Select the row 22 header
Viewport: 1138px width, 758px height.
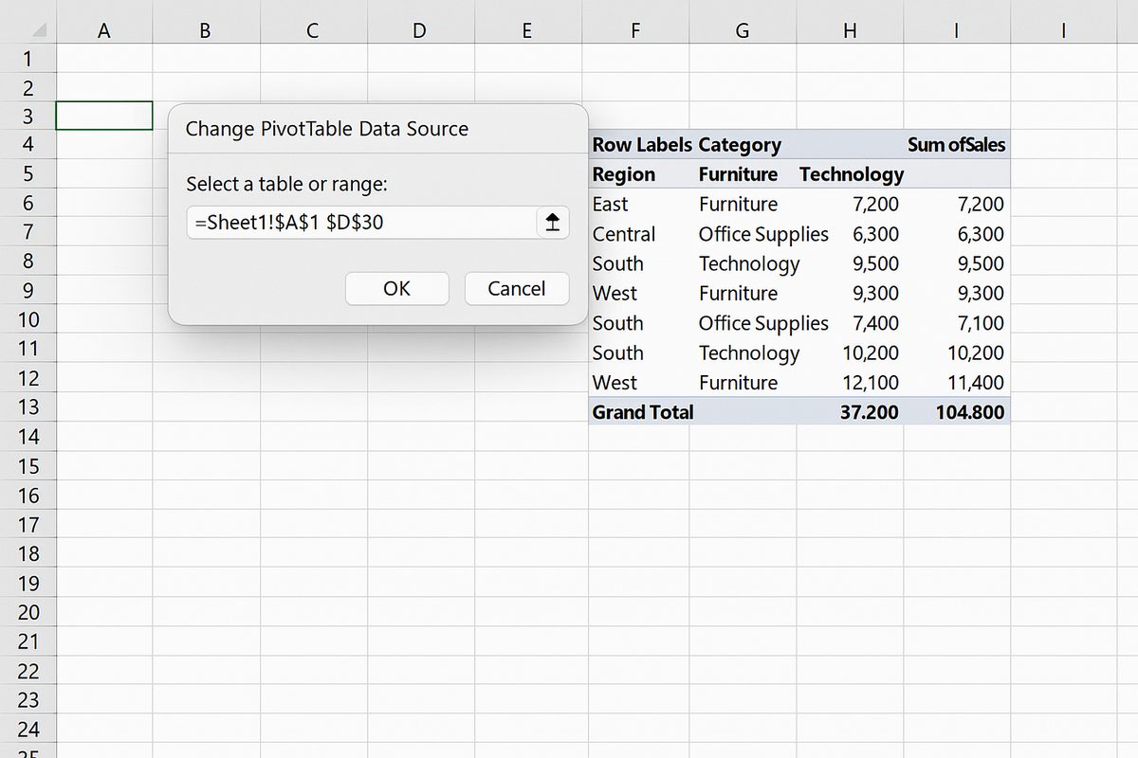[x=28, y=670]
